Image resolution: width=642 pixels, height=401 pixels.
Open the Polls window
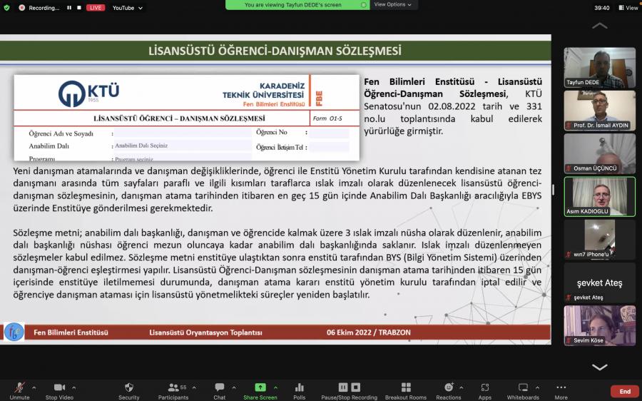(300, 391)
